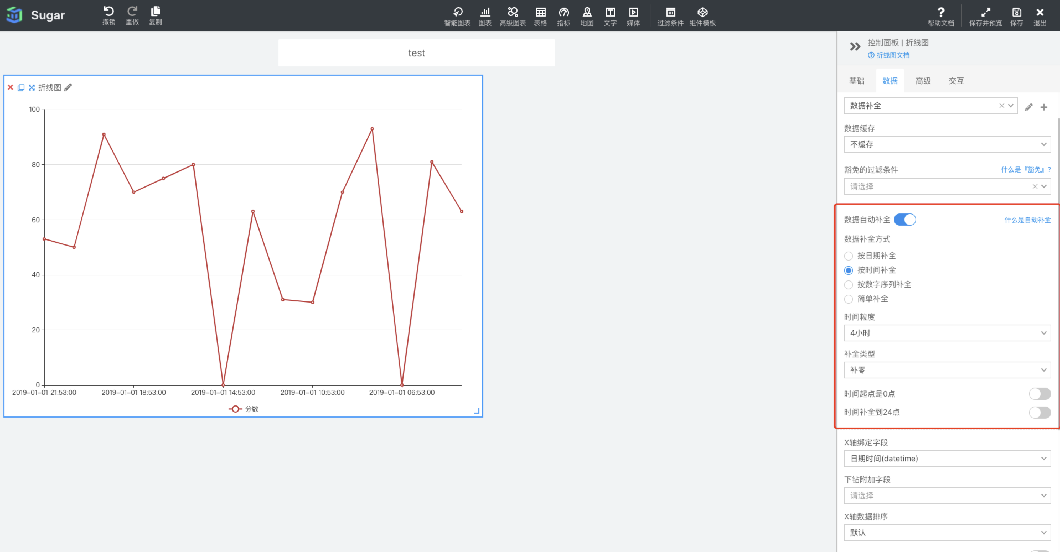
Task: Open the 智能图表 smart chart tool
Action: tap(457, 16)
